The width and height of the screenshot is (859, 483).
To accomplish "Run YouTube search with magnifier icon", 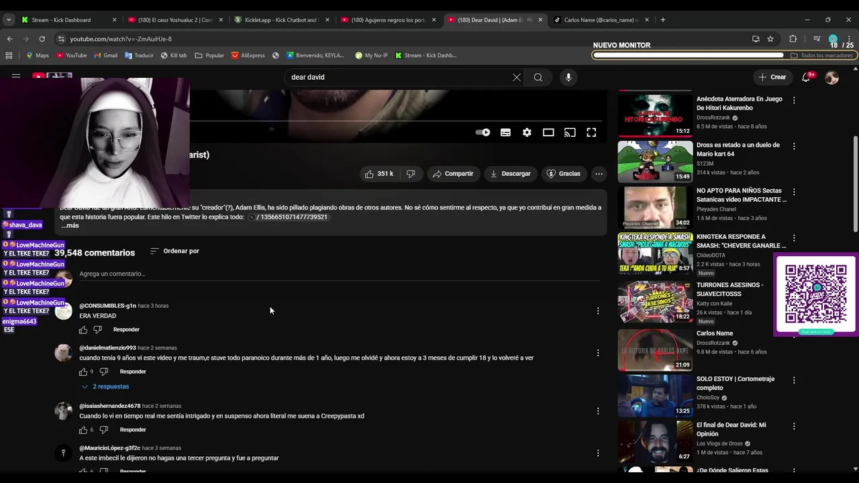I will coord(538,77).
